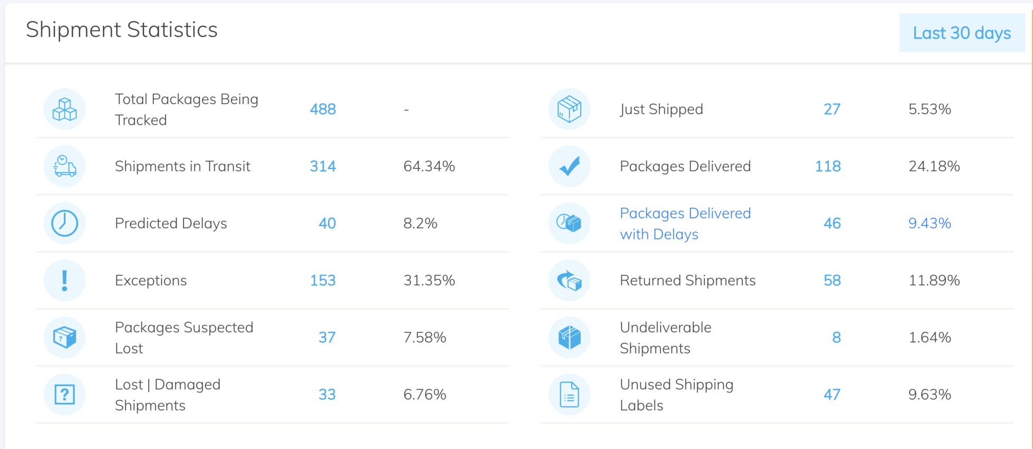This screenshot has width=1033, height=449.
Task: Click the 314 shipments in transit count
Action: (x=322, y=166)
